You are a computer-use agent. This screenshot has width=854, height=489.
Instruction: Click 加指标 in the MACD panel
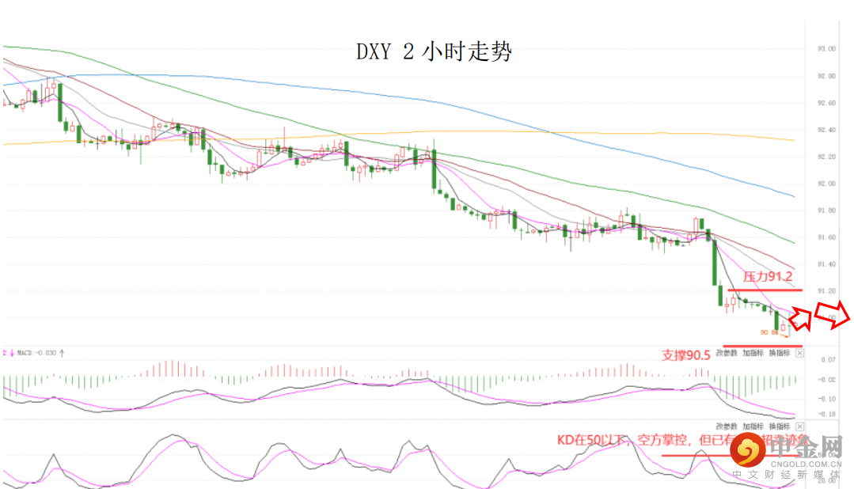pos(753,354)
